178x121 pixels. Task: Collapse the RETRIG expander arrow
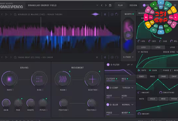pyautogui.click(x=139, y=52)
